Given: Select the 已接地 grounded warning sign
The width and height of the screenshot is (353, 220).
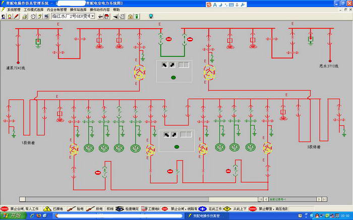Looking at the screenshot, I should tap(54, 208).
